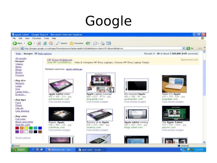Open the Forward button dropdown arrow
The height and width of the screenshot is (163, 217).
click(34, 43)
